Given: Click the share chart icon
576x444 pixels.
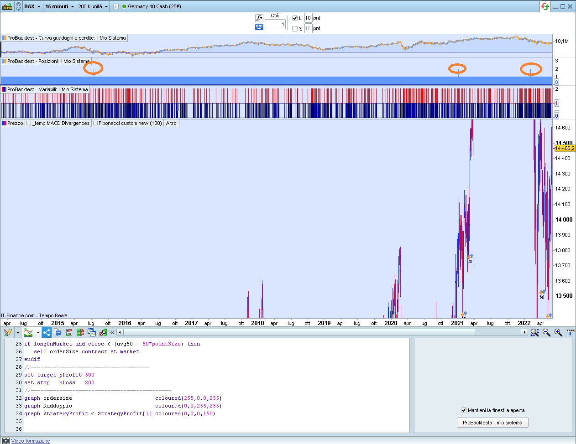Looking at the screenshot, I should tap(47, 332).
